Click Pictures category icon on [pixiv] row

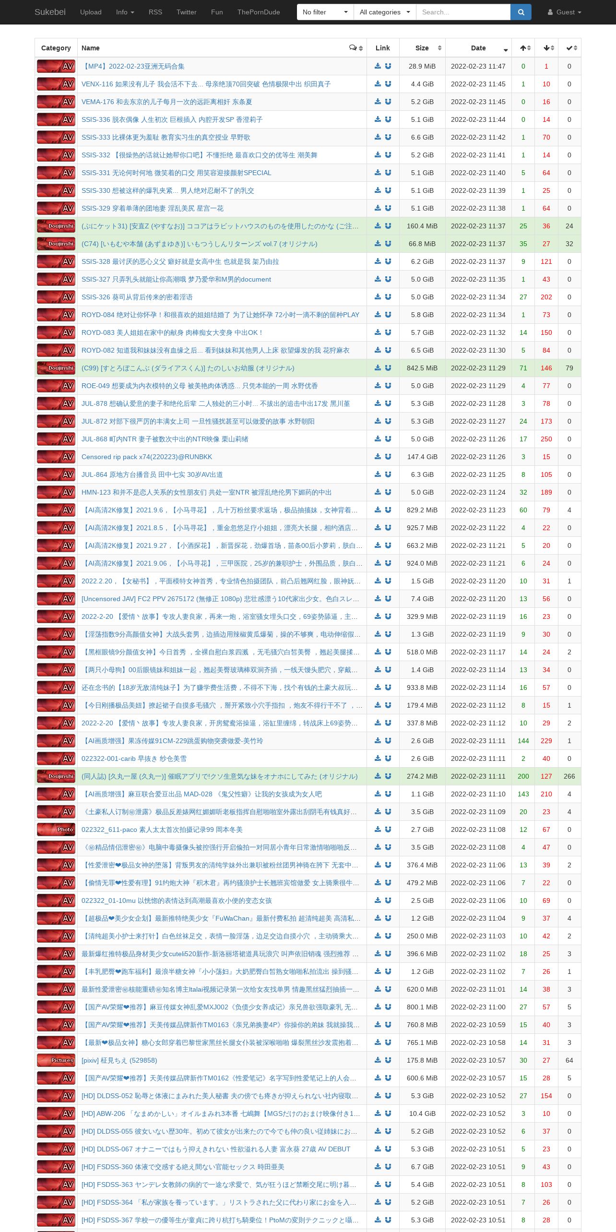pyautogui.click(x=56, y=1060)
